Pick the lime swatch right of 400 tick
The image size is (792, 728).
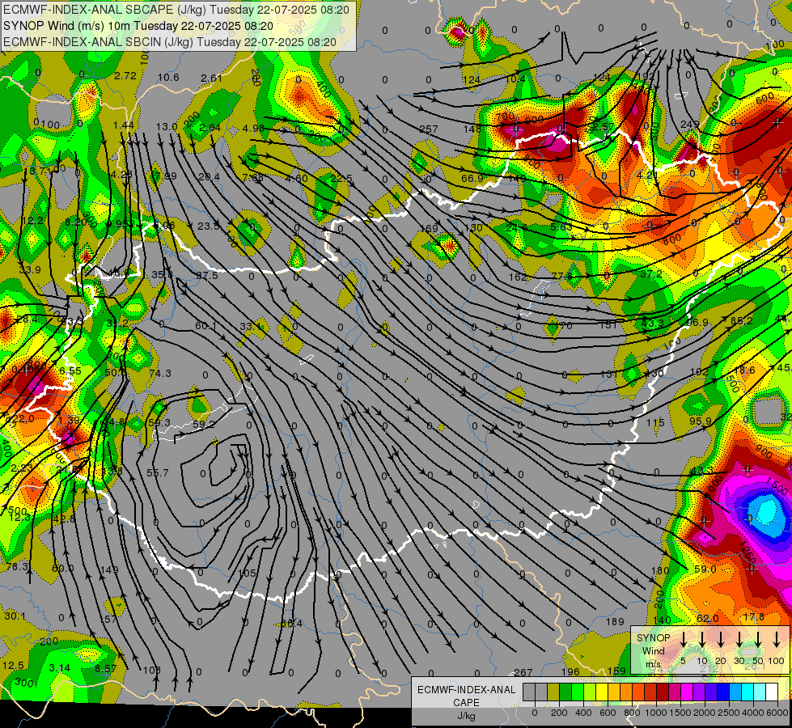pos(590,692)
